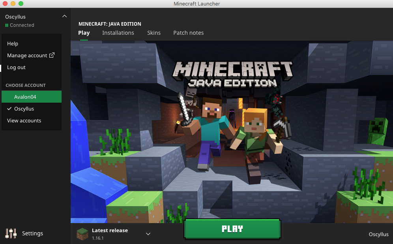Click the Latest release 1.16.1 label
The height and width of the screenshot is (244, 393).
click(110, 234)
